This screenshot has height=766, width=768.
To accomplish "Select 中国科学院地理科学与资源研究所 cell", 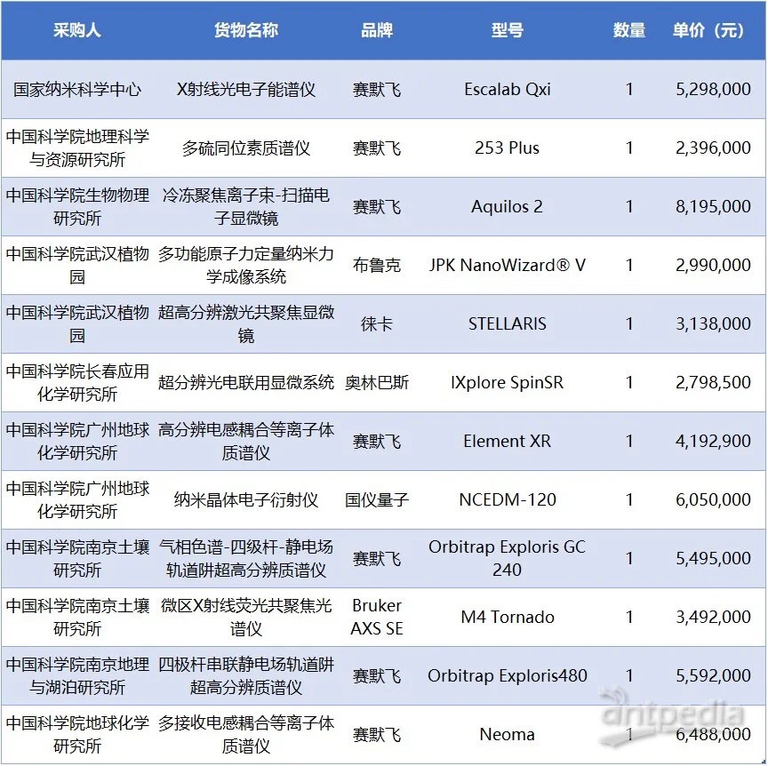I will 77,148.
